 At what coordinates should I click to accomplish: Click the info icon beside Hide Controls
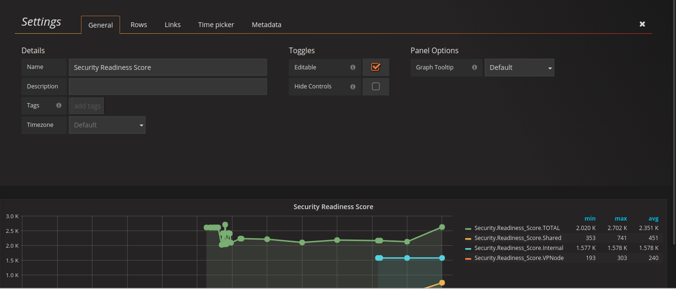(353, 87)
